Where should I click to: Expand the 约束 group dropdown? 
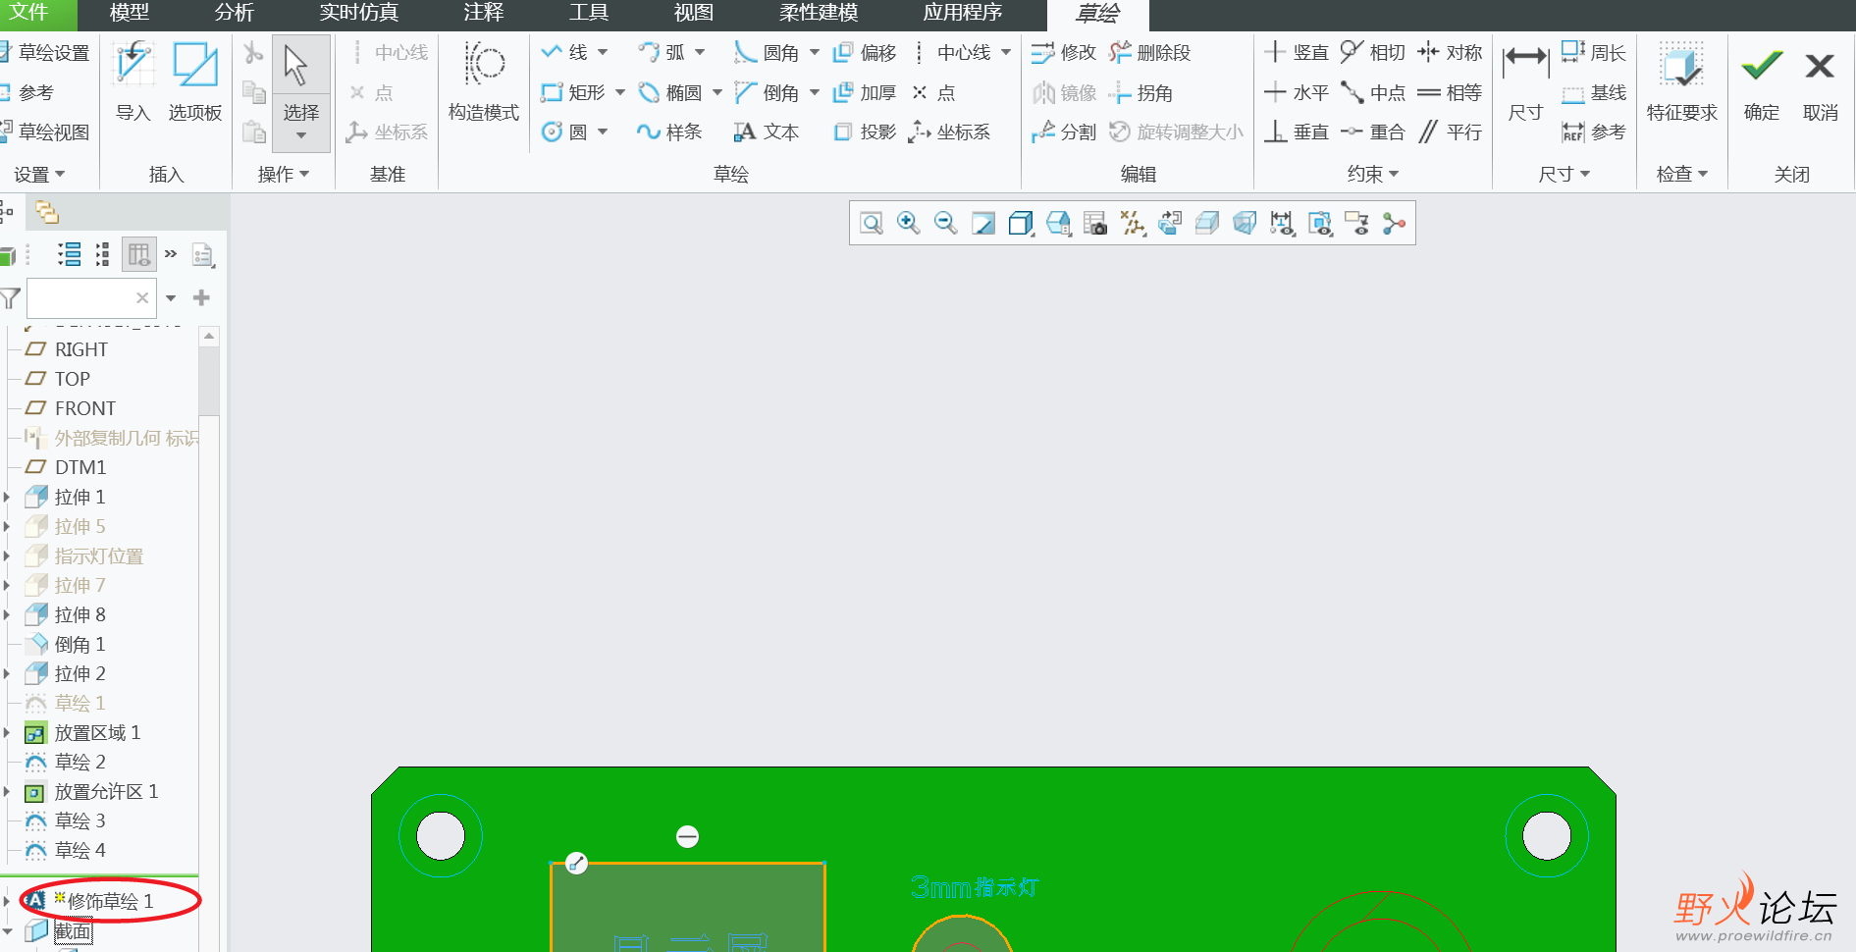[x=1373, y=174]
